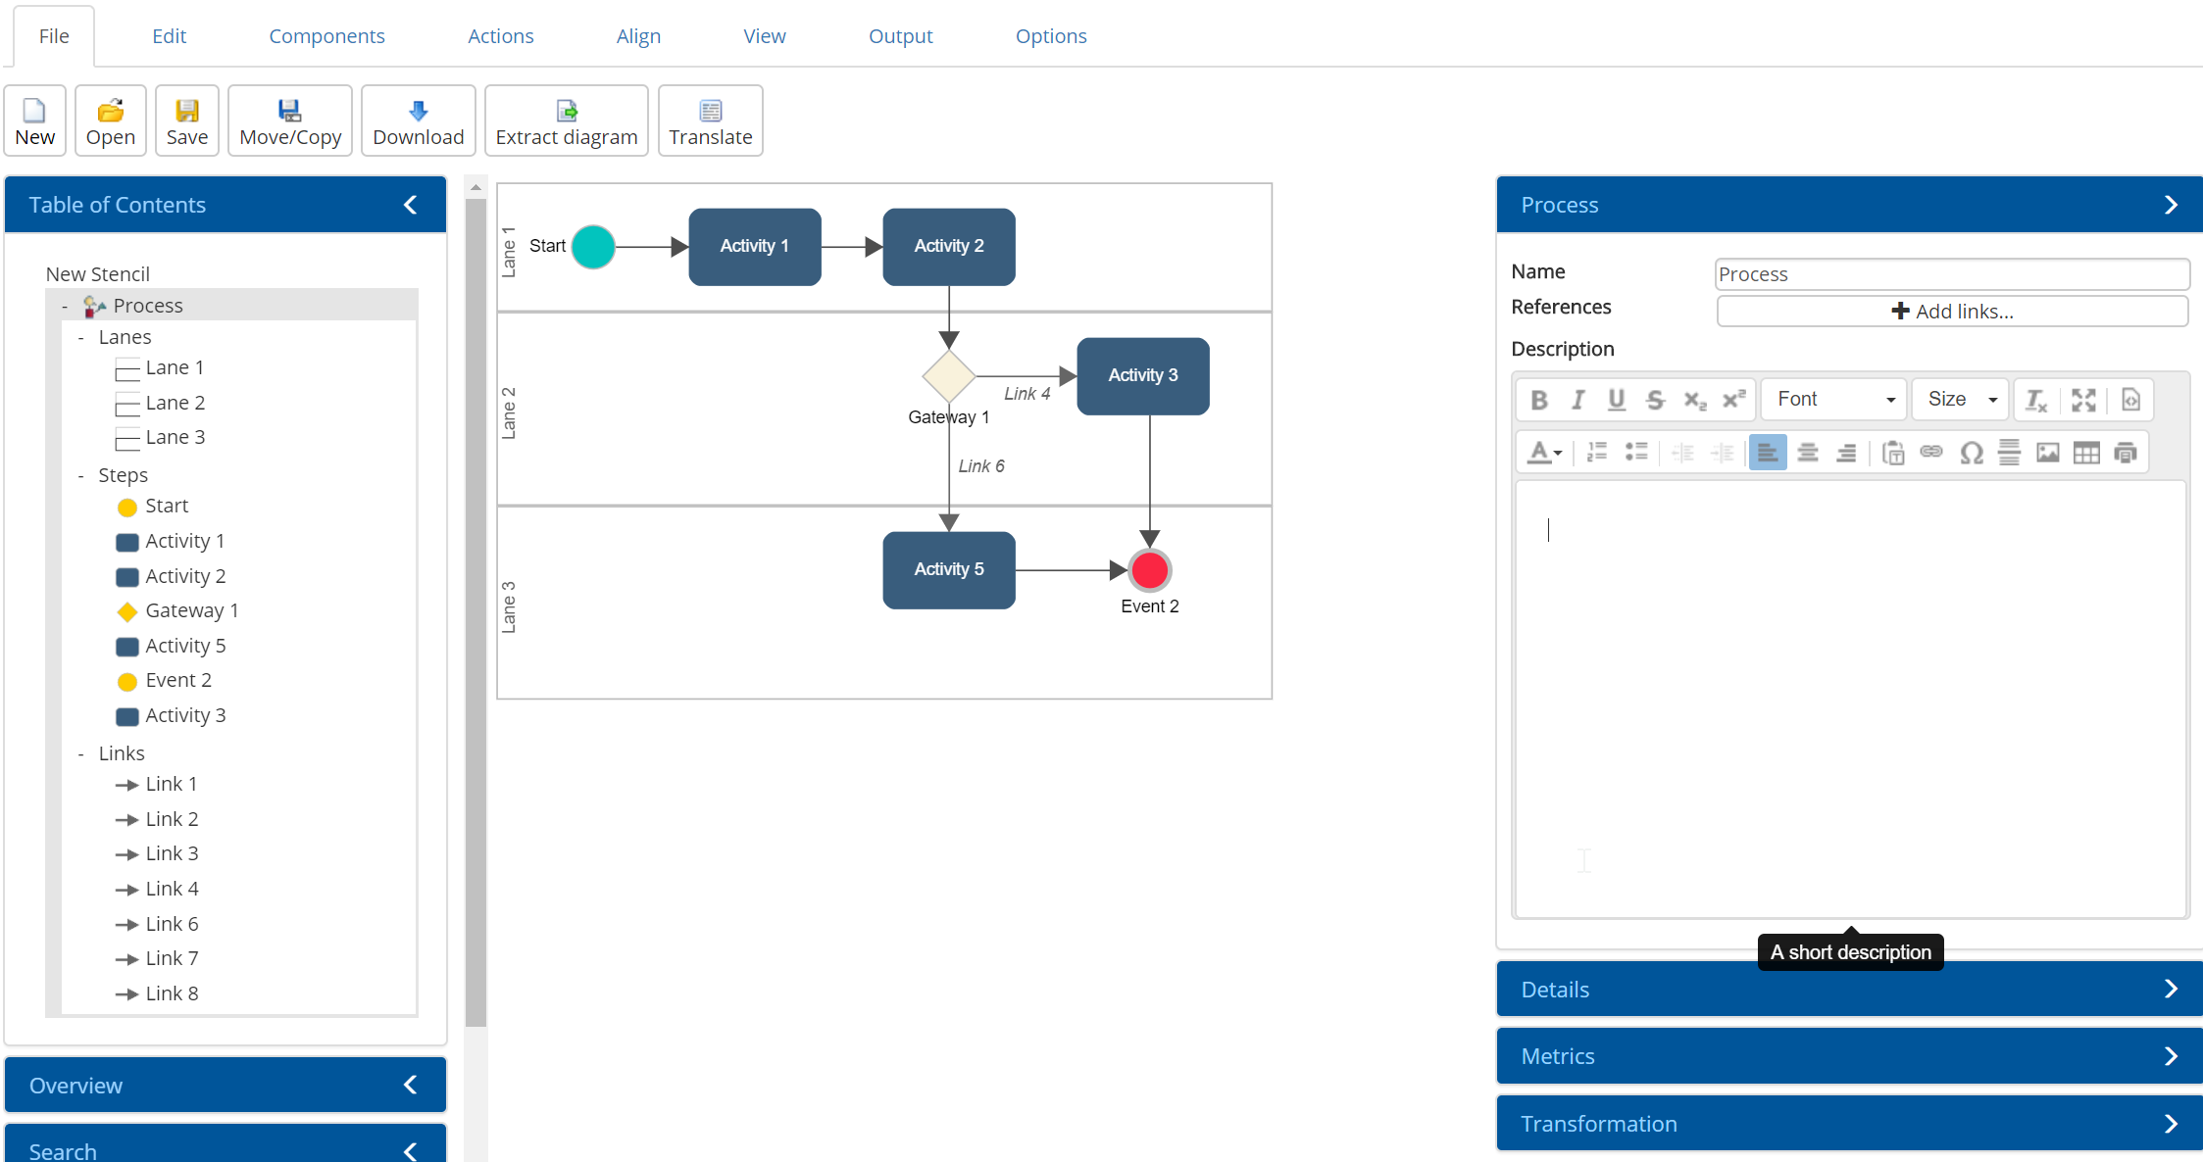2203x1162 pixels.
Task: Open the Font dropdown
Action: click(1833, 400)
